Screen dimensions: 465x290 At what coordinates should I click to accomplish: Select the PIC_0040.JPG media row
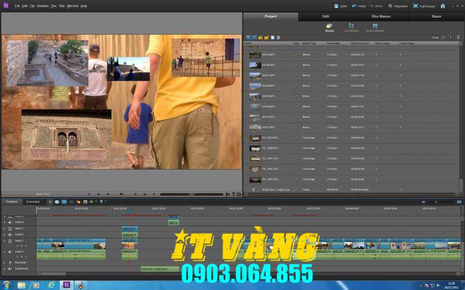[352, 148]
